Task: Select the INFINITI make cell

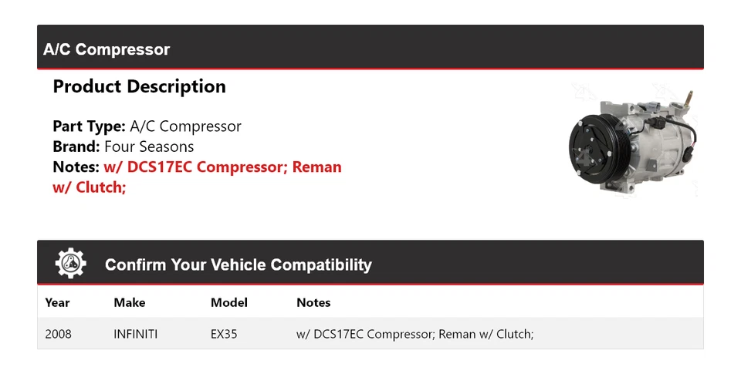Action: pyautogui.click(x=135, y=334)
